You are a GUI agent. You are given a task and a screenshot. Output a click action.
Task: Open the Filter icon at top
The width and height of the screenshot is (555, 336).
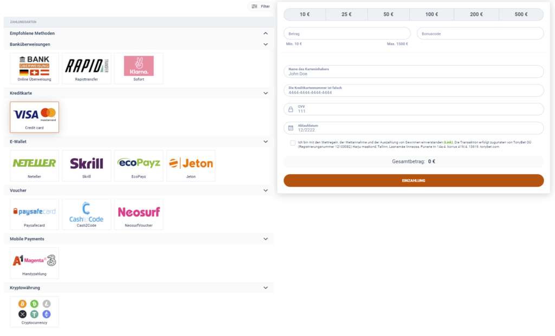tap(254, 6)
